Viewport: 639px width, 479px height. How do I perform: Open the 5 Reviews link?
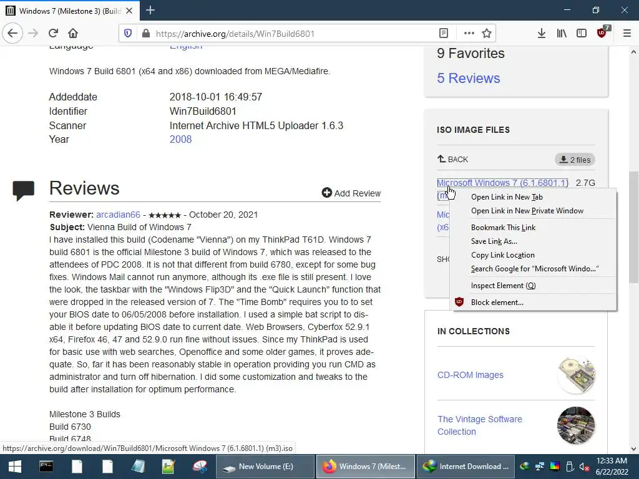[468, 78]
